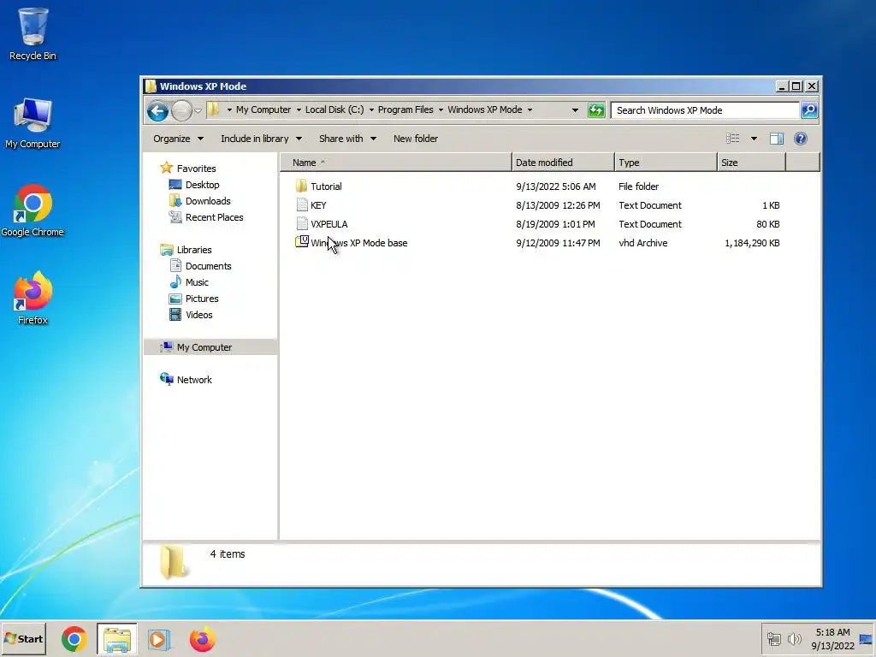Focus the Search Windows XP Mode field
Viewport: 876px width, 657px height.
coord(705,110)
